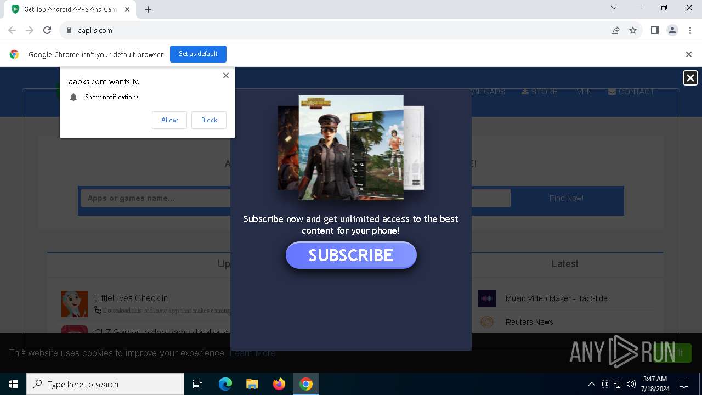Click the 'Find Now!' button
This screenshot has width=702, height=395.
point(567,198)
